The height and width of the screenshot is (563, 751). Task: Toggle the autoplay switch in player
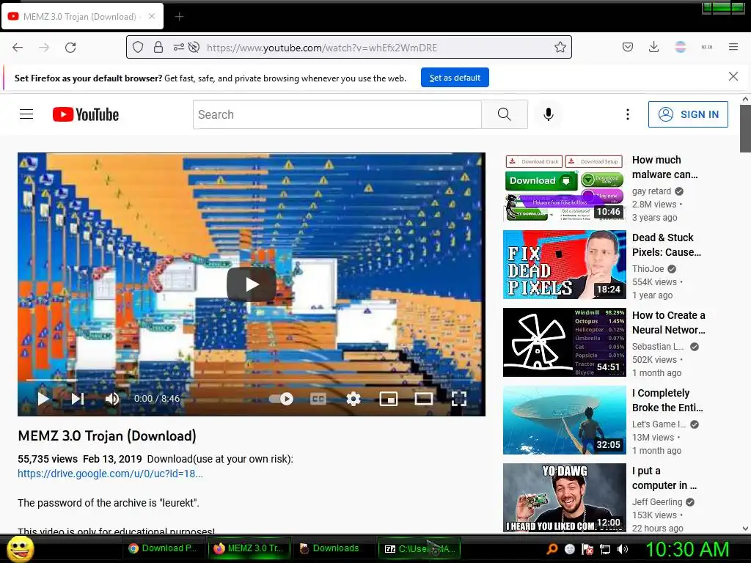(x=281, y=399)
